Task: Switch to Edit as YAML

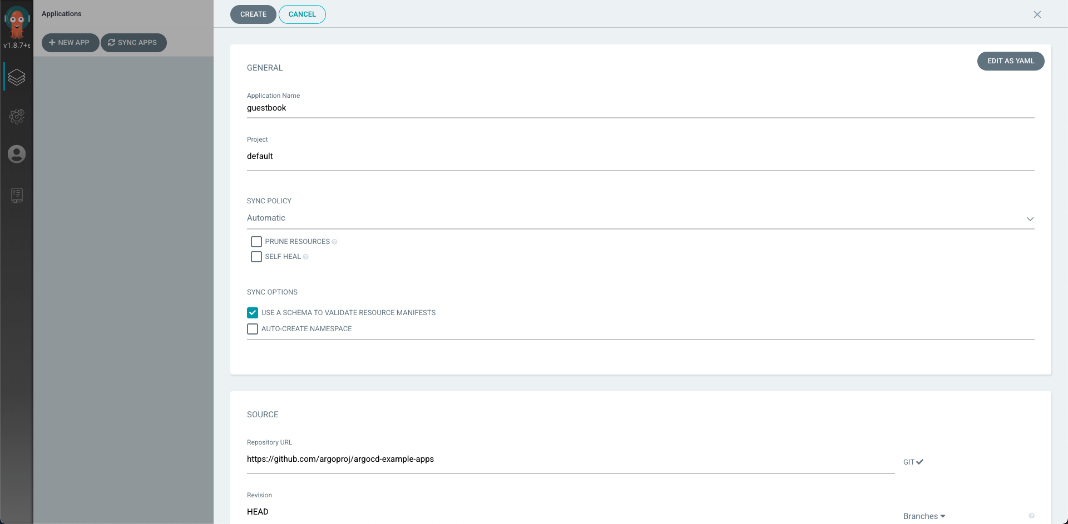Action: pos(1010,61)
